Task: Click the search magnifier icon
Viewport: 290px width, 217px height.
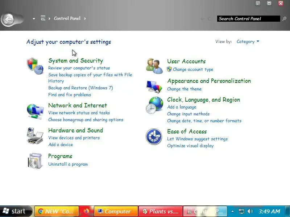Action: coord(284,18)
